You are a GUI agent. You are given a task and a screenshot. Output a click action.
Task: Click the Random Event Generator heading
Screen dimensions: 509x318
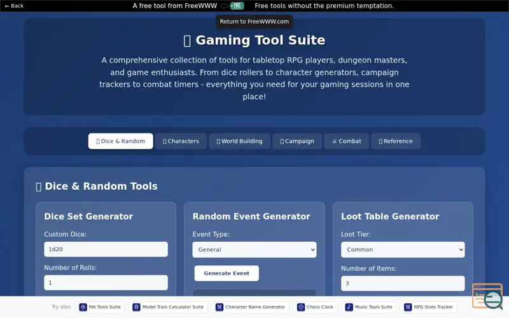tap(251, 216)
